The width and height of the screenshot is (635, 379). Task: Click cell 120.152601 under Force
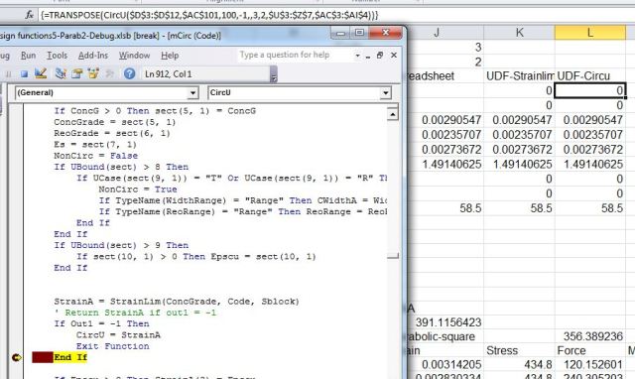[590, 365]
